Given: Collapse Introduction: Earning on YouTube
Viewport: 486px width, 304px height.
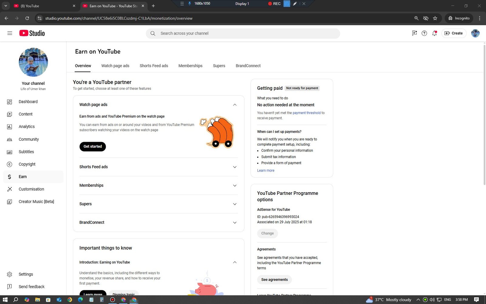Looking at the screenshot, I should click(x=234, y=262).
